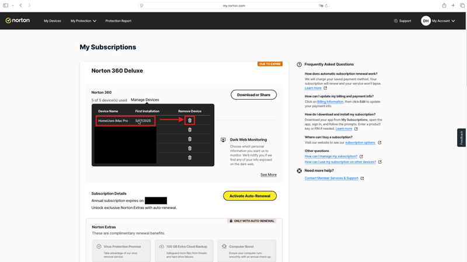Click See More link

tap(269, 175)
